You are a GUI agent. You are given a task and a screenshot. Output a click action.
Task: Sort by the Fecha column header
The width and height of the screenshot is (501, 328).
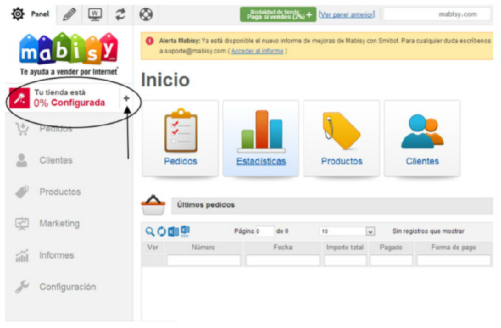(x=283, y=247)
